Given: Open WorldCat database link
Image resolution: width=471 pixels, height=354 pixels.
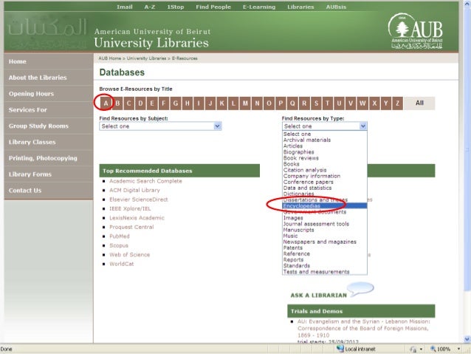Looking at the screenshot, I should [121, 264].
